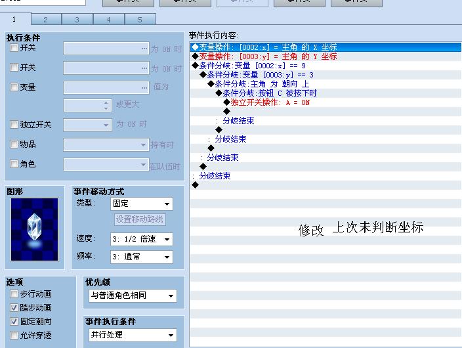Switch to event page tab 3
Viewport: 462px width, 348px height.
(77, 20)
